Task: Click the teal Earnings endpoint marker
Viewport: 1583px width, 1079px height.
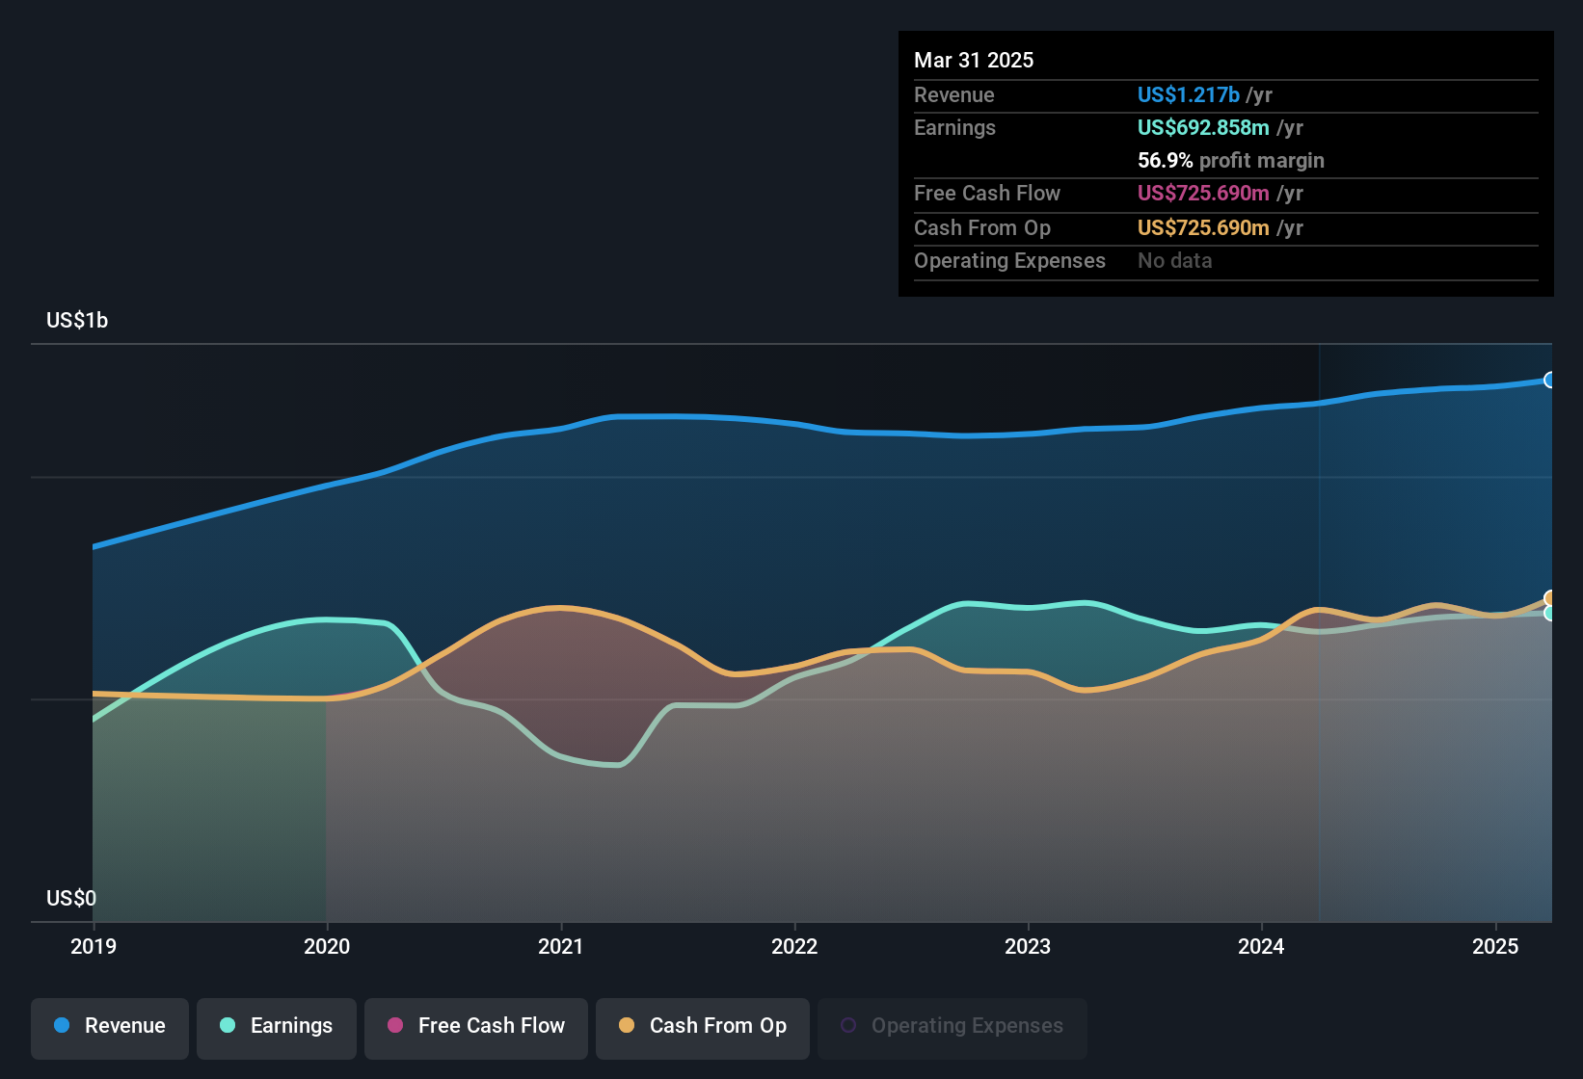Action: pyautogui.click(x=1549, y=613)
